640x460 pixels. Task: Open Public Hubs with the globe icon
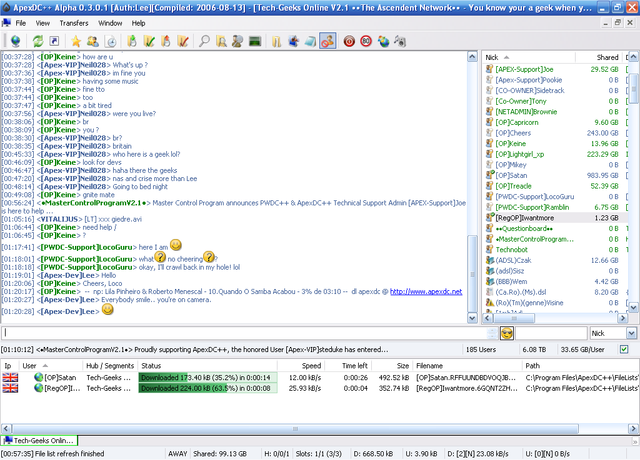tap(16, 41)
